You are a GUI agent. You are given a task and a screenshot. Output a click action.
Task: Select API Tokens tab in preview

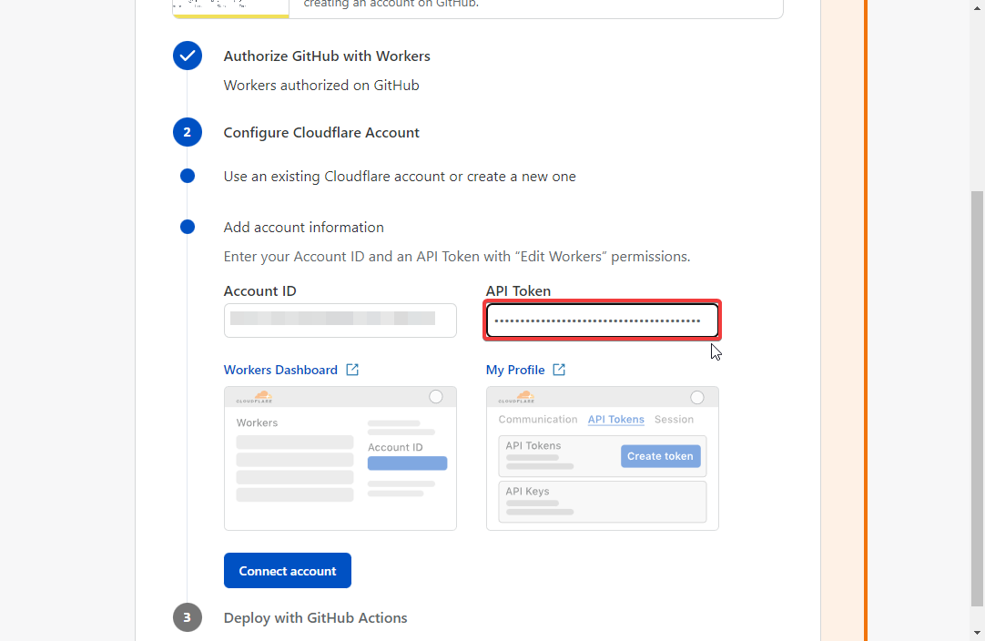tap(615, 419)
